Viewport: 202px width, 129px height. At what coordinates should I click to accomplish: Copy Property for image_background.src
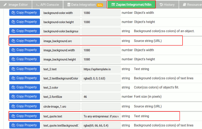24,41
